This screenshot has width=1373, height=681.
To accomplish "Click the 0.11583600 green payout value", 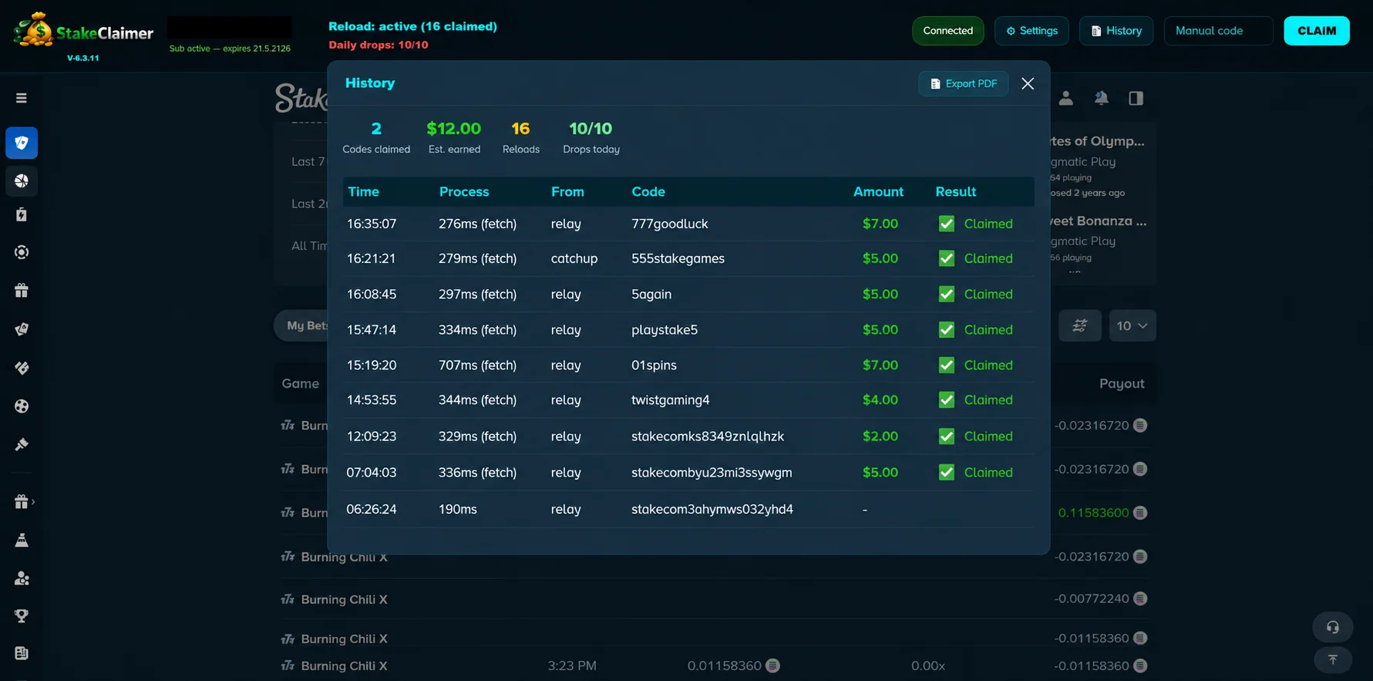I will click(1093, 513).
